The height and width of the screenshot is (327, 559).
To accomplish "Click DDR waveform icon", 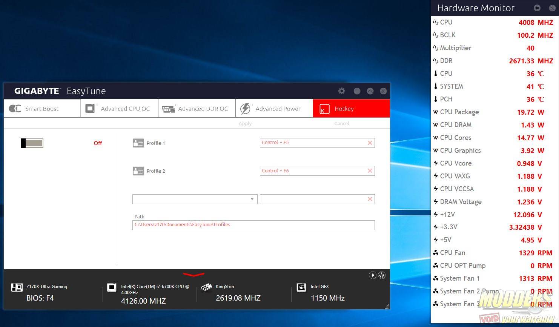I will pos(436,61).
